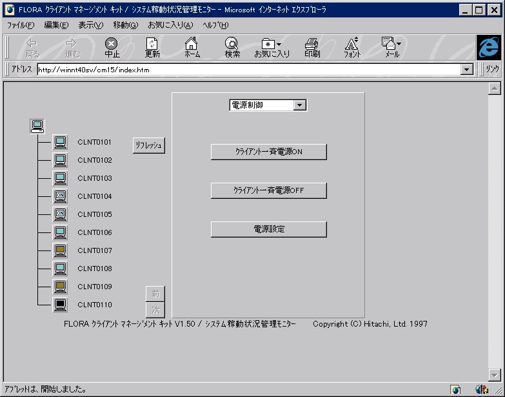The image size is (505, 397).
Task: Open the 表示(V) menu
Action: (x=91, y=25)
